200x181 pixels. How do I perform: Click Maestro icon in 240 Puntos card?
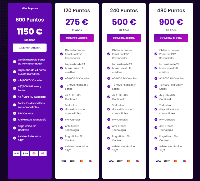tap(137, 161)
